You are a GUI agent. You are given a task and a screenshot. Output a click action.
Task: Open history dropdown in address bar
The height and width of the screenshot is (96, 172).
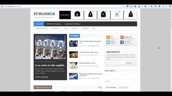[120, 6]
